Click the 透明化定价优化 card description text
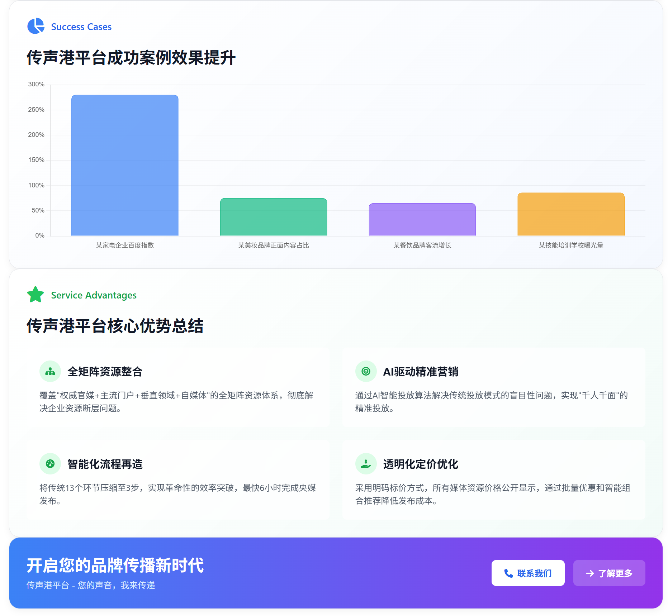Screen dimensions: 668x616 point(493,494)
